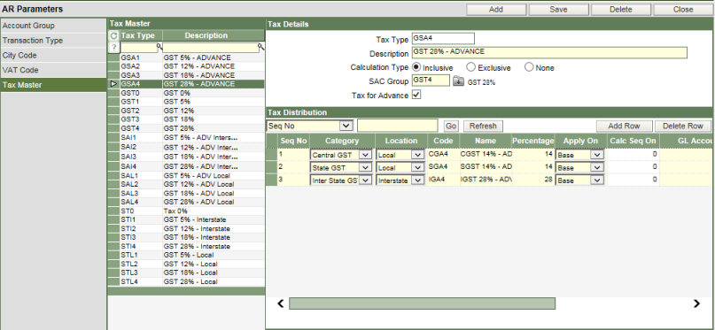Click the Tax Distribution search text field
Viewport: 715px width, 330px height.
click(398, 126)
